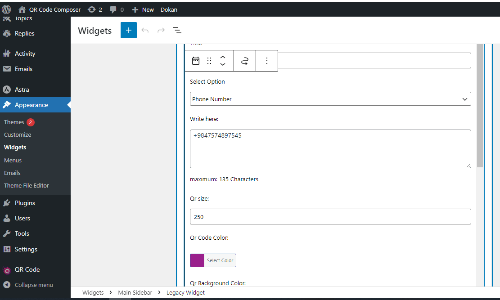This screenshot has height=300, width=500.
Task: Click the Write here phone number textarea
Action: pyautogui.click(x=330, y=149)
